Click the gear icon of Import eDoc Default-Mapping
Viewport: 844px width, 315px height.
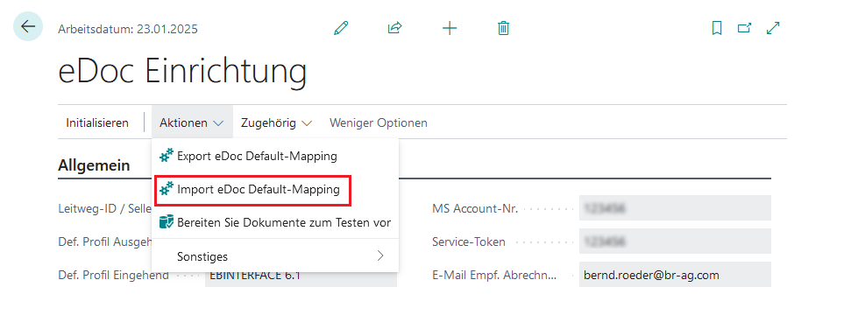pos(167,189)
